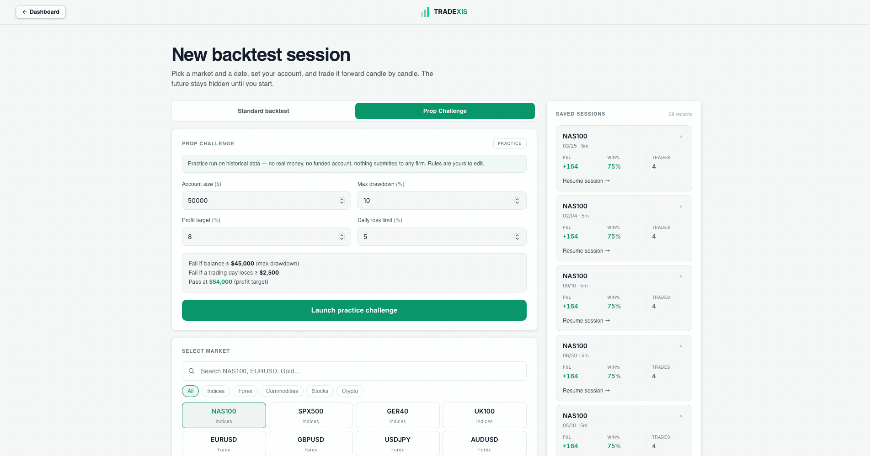870x456 pixels.
Task: Resume session for NAS100 03/25
Action: (586, 181)
